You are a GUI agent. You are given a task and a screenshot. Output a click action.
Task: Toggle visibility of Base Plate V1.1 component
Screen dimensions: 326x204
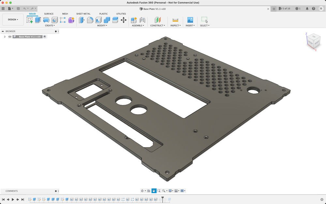(x=10, y=37)
